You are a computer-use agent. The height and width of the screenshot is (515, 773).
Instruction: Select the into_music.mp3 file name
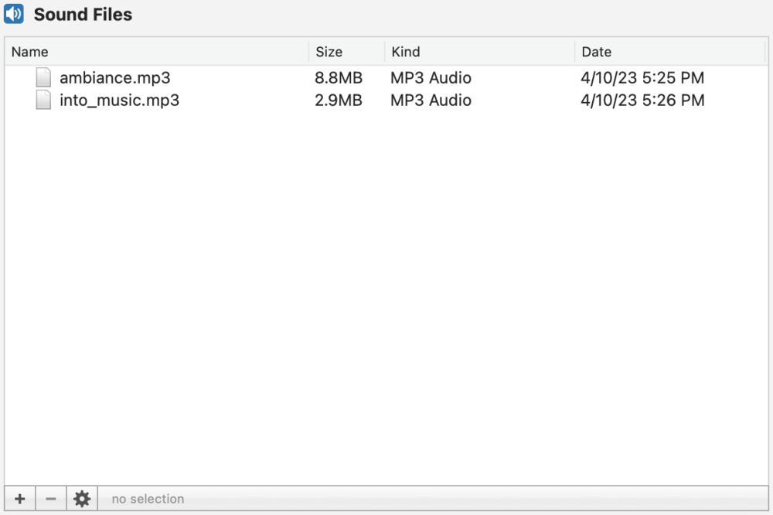119,100
